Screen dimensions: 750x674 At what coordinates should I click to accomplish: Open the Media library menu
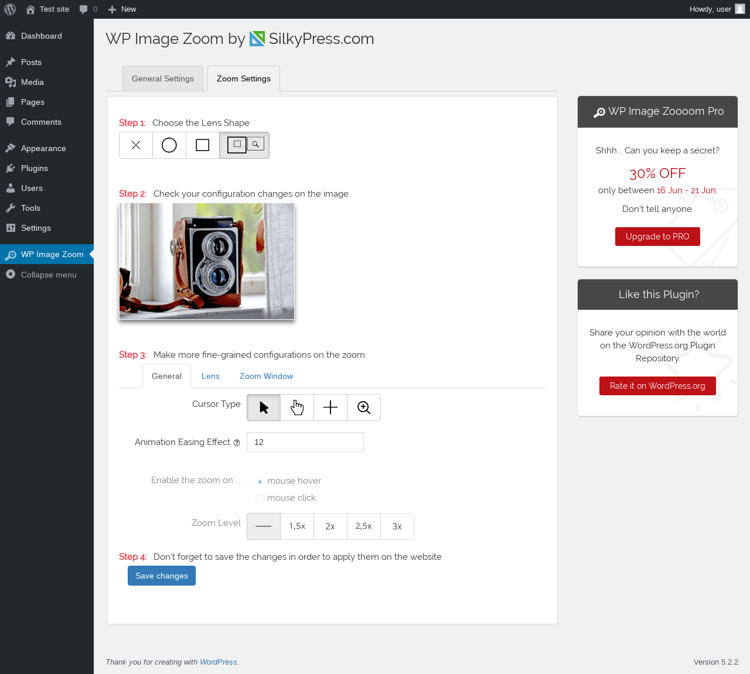coord(47,82)
